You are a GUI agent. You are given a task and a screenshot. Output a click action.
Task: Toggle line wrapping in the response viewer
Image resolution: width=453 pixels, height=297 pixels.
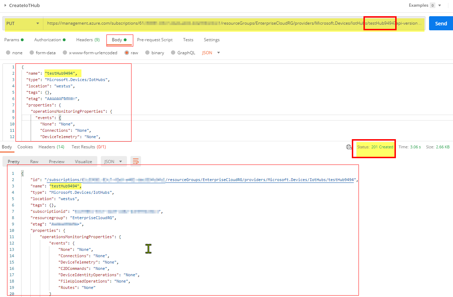pyautogui.click(x=136, y=161)
